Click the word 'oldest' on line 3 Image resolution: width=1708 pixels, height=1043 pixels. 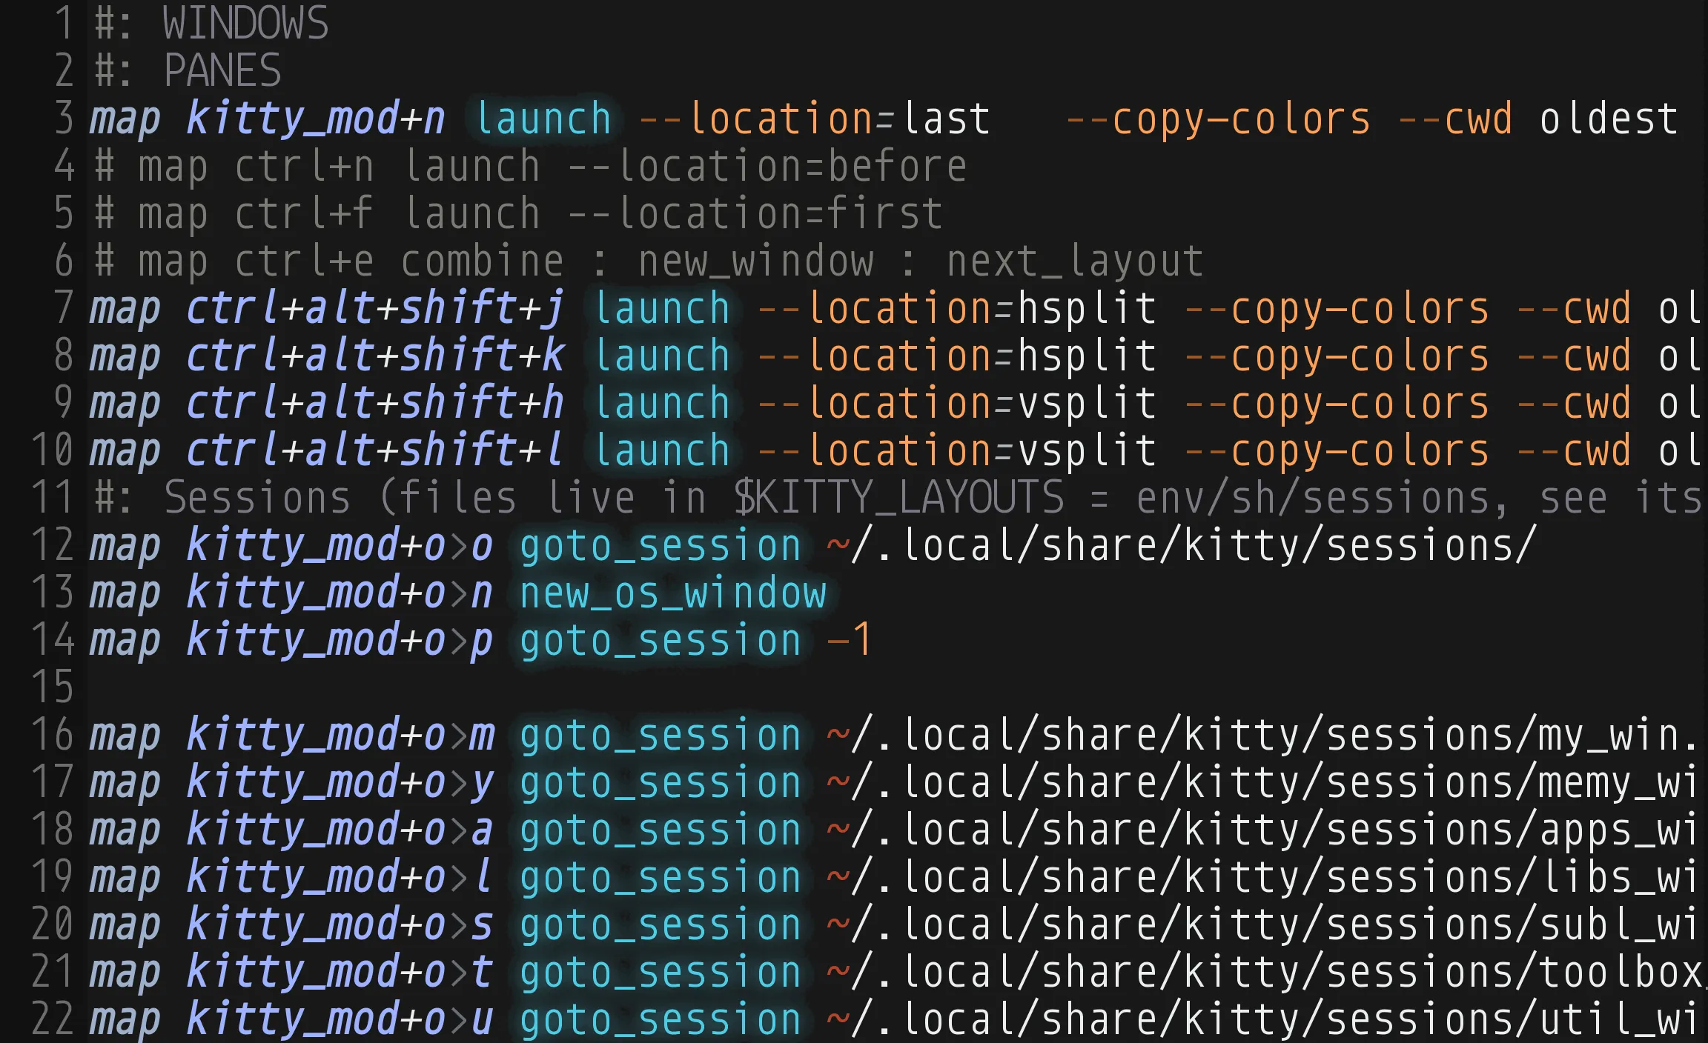tap(1609, 119)
